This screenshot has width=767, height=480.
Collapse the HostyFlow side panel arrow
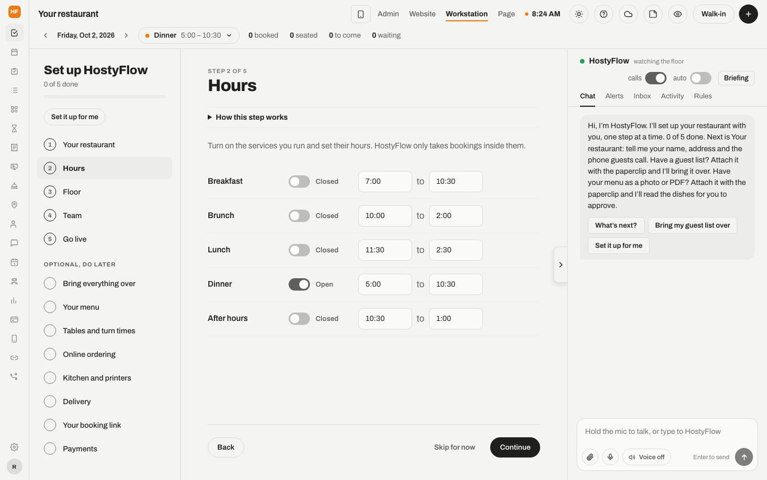pos(560,265)
